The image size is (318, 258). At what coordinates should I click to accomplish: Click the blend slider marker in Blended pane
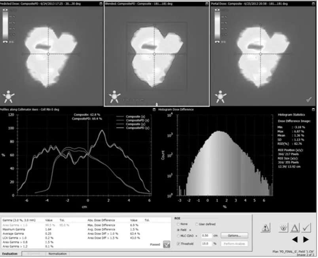[157, 105]
